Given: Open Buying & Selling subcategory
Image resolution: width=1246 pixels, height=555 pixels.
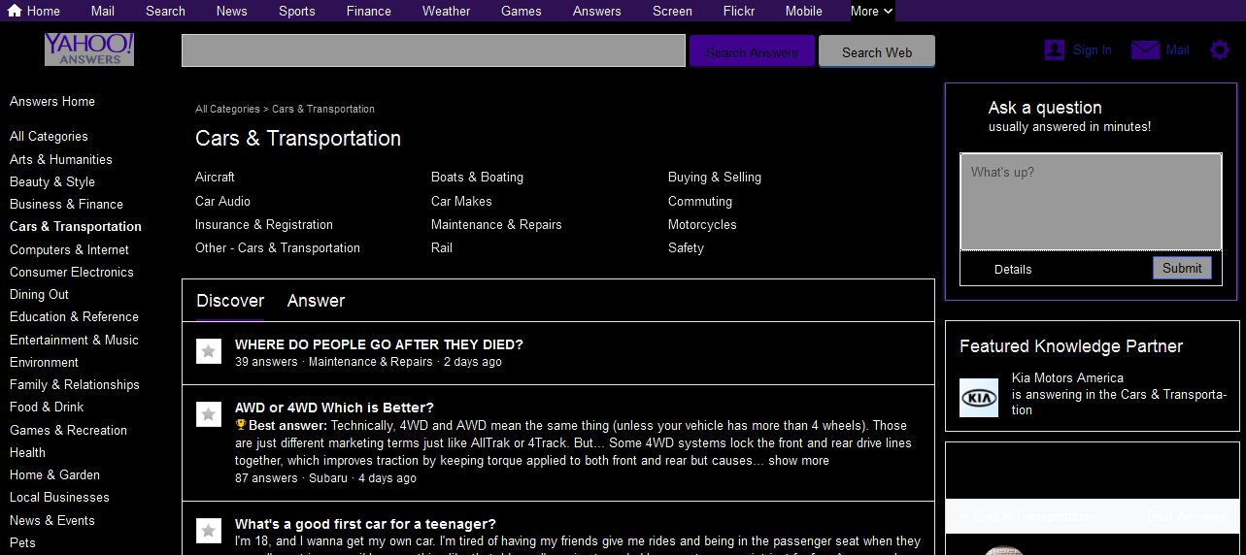Looking at the screenshot, I should coord(715,177).
